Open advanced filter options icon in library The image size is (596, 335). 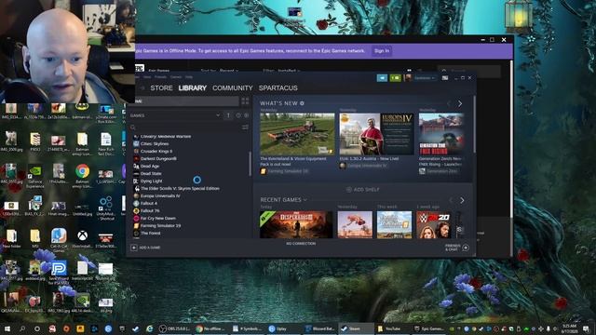click(245, 127)
